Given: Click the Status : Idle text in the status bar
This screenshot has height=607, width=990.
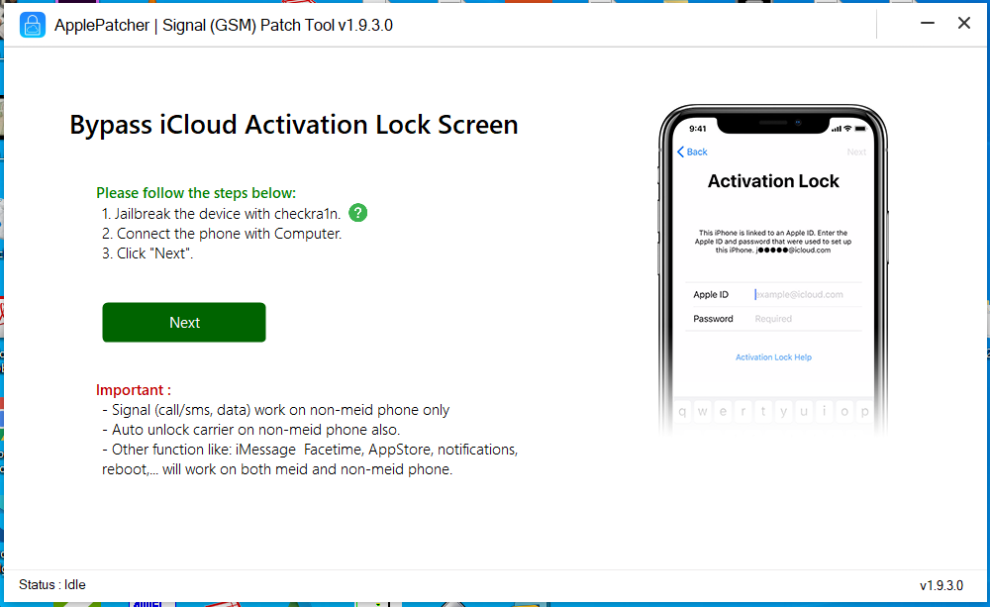Looking at the screenshot, I should (x=52, y=584).
